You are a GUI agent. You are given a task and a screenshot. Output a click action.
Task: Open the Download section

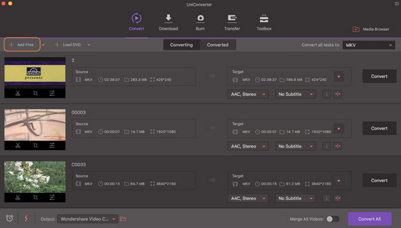(x=168, y=22)
